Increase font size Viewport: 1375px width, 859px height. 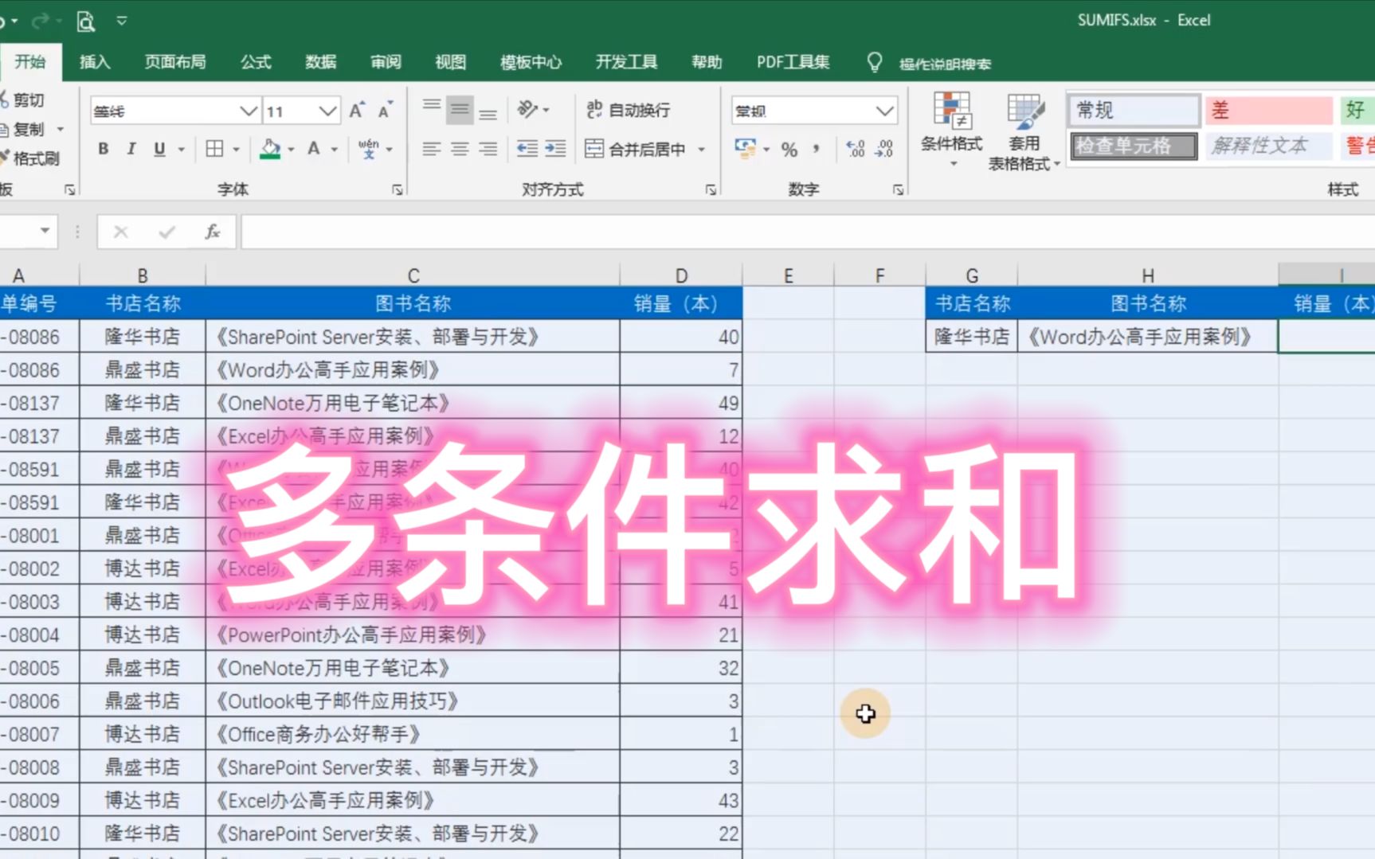point(357,111)
